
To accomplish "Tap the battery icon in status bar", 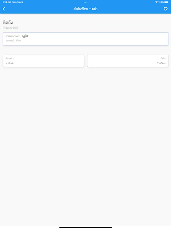I will (x=166, y=2).
